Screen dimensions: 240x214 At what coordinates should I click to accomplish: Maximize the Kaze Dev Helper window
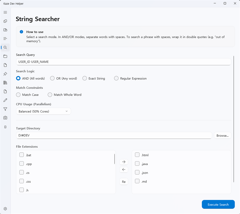click(x=225, y=3)
